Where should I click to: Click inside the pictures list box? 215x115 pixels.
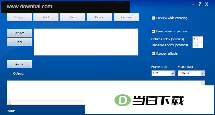86,42
